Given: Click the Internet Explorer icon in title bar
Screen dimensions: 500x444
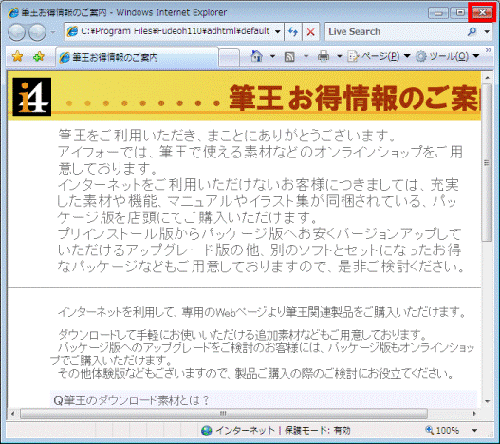Looking at the screenshot, I should 13,12.
